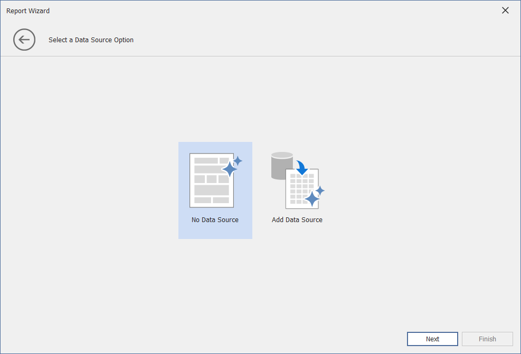The width and height of the screenshot is (521, 354).
Task: Select the "Add Data Source" text label
Action: click(297, 220)
